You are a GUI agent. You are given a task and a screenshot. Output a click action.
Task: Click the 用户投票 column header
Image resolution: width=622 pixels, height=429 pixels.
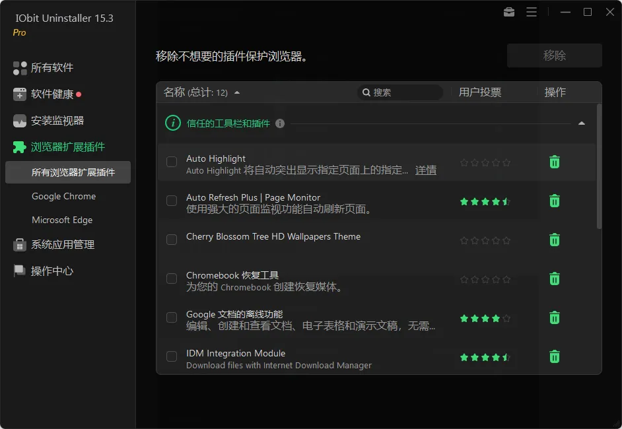point(480,92)
